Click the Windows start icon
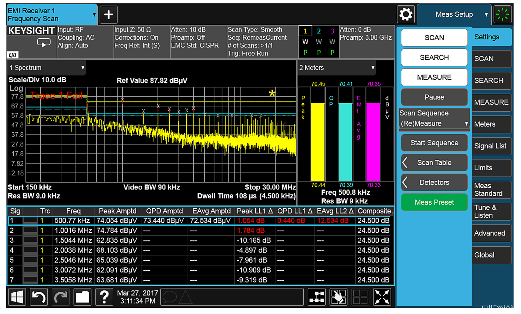This screenshot has height=314, width=521. [17, 297]
